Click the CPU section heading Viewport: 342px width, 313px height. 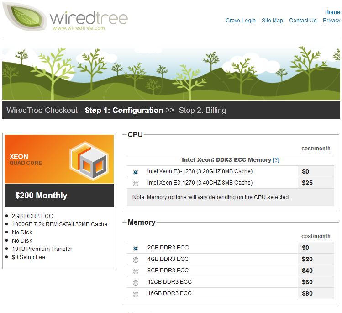point(135,134)
